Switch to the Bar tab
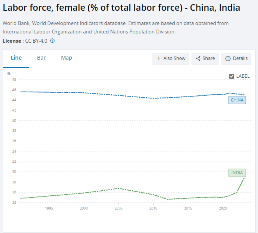This screenshot has height=233, width=258. [x=41, y=58]
